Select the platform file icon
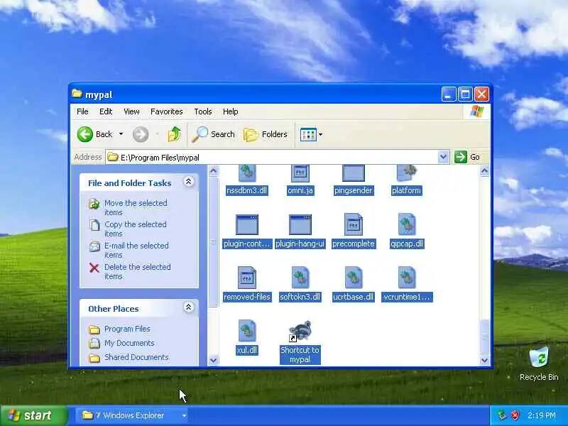The image size is (568, 426). 406,173
